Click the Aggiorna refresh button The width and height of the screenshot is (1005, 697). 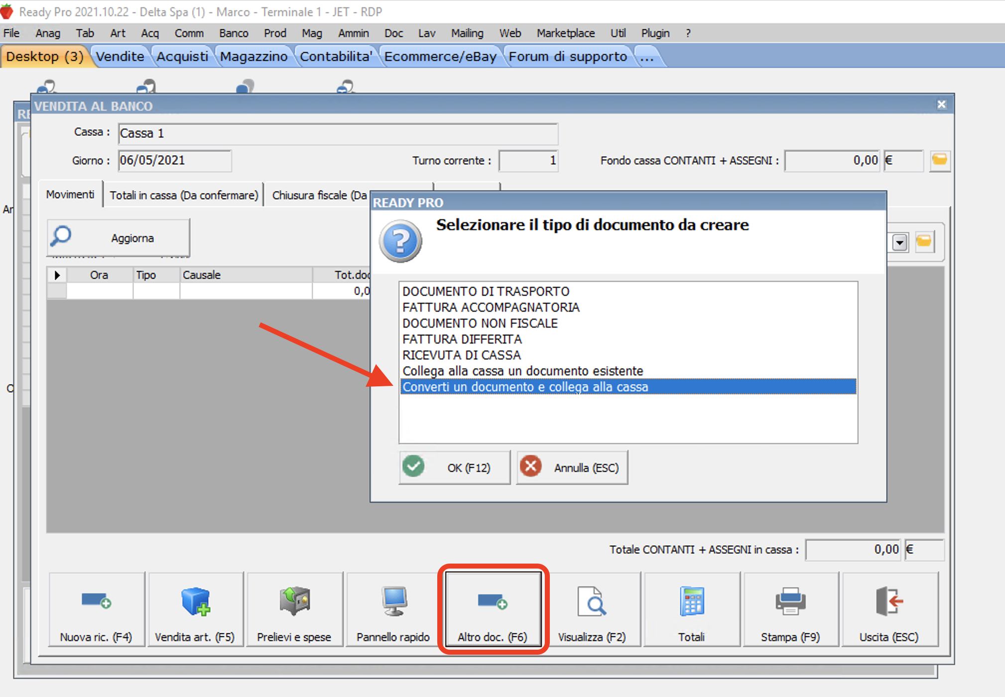click(x=119, y=237)
